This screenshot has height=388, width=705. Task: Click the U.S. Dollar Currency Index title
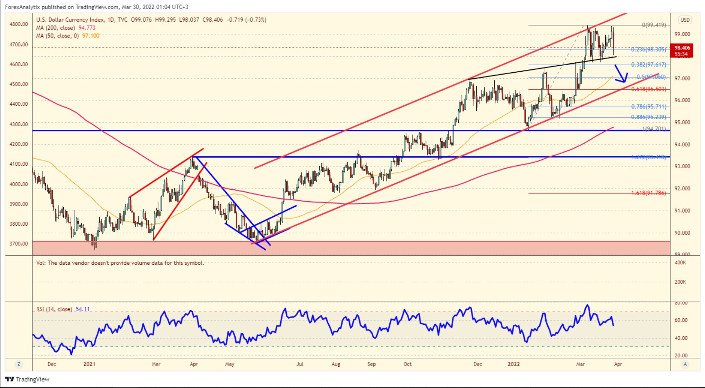coord(70,20)
